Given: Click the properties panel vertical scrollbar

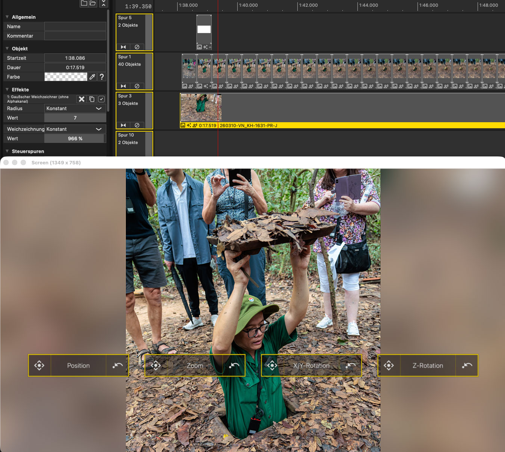Looking at the screenshot, I should click(x=109, y=60).
